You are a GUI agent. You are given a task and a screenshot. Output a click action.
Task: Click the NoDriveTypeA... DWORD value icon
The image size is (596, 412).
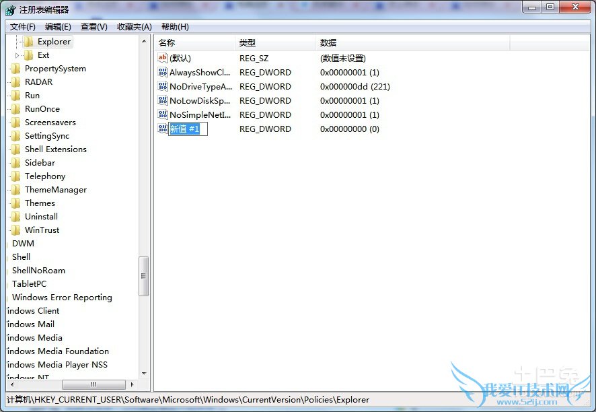163,86
